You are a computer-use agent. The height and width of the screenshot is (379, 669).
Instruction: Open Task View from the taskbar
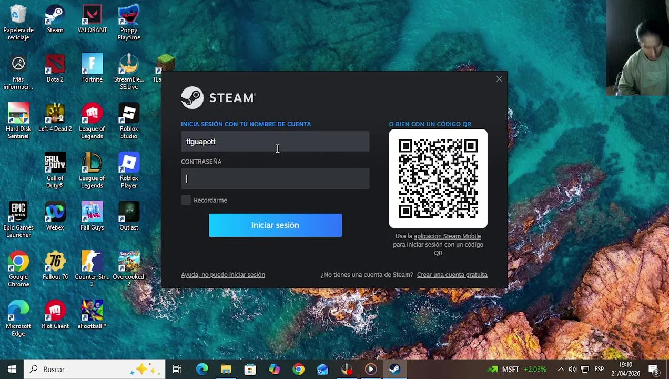pyautogui.click(x=177, y=370)
